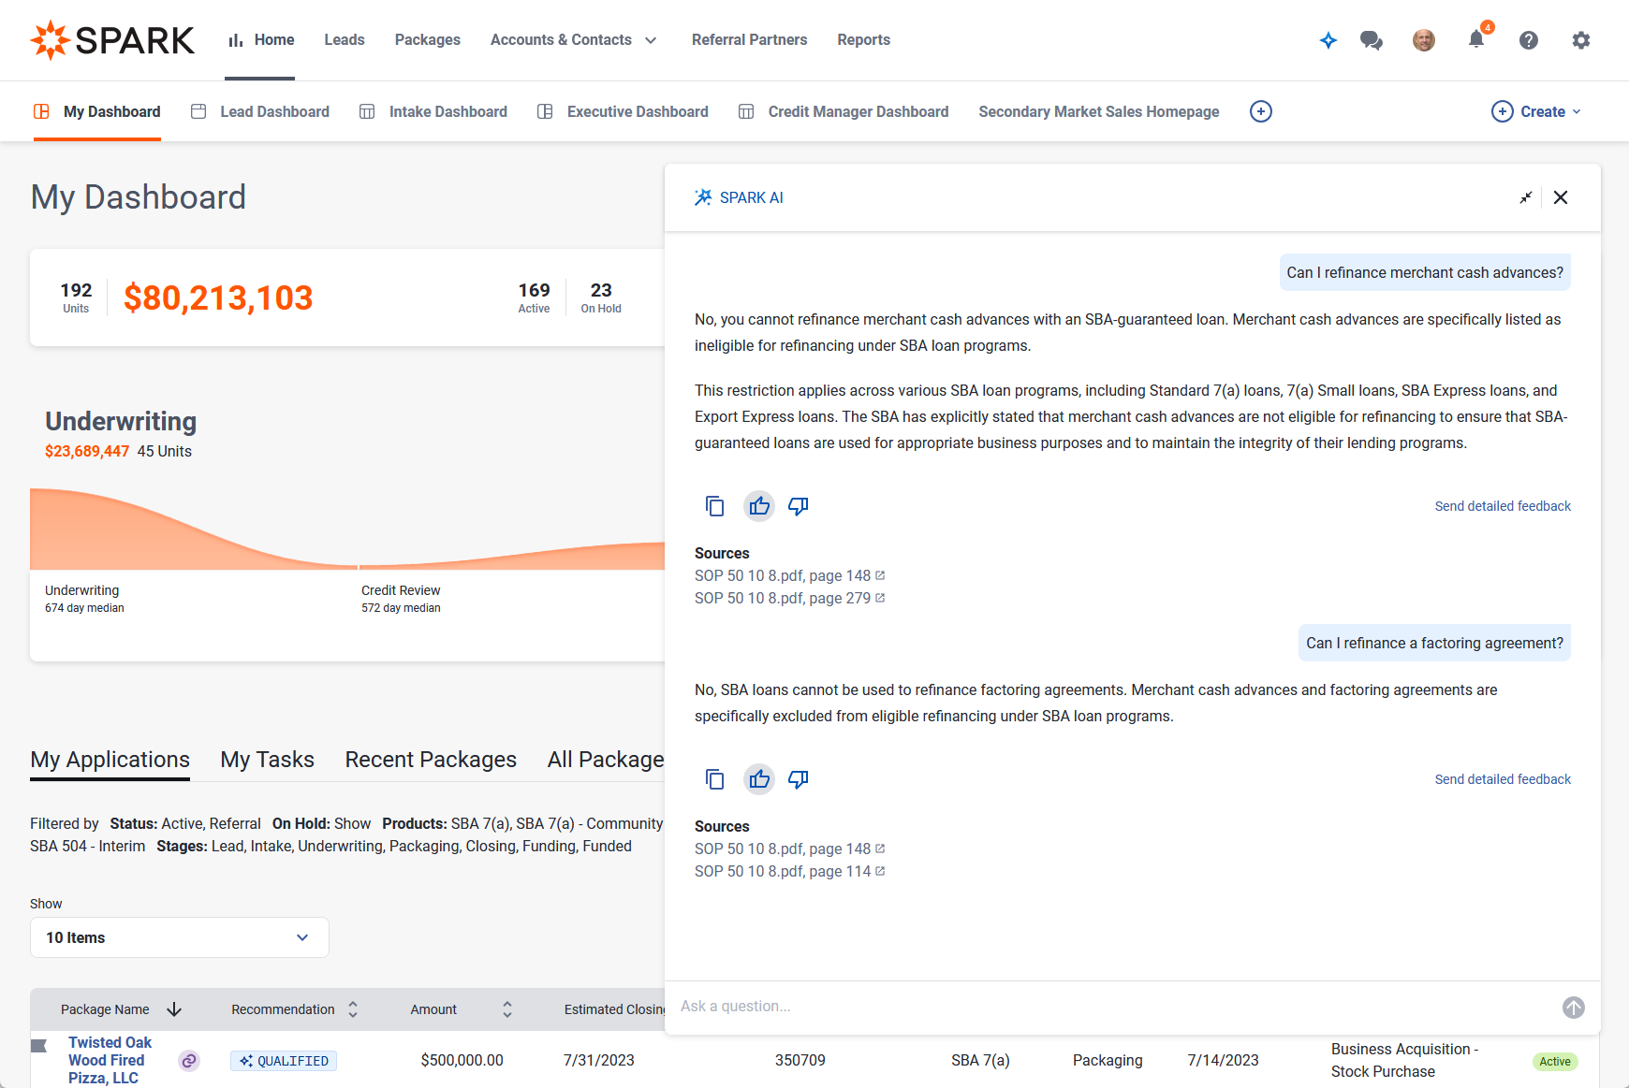Screen dimensions: 1629x1088
Task: Switch to My Dashboard tab
Action: (x=97, y=111)
